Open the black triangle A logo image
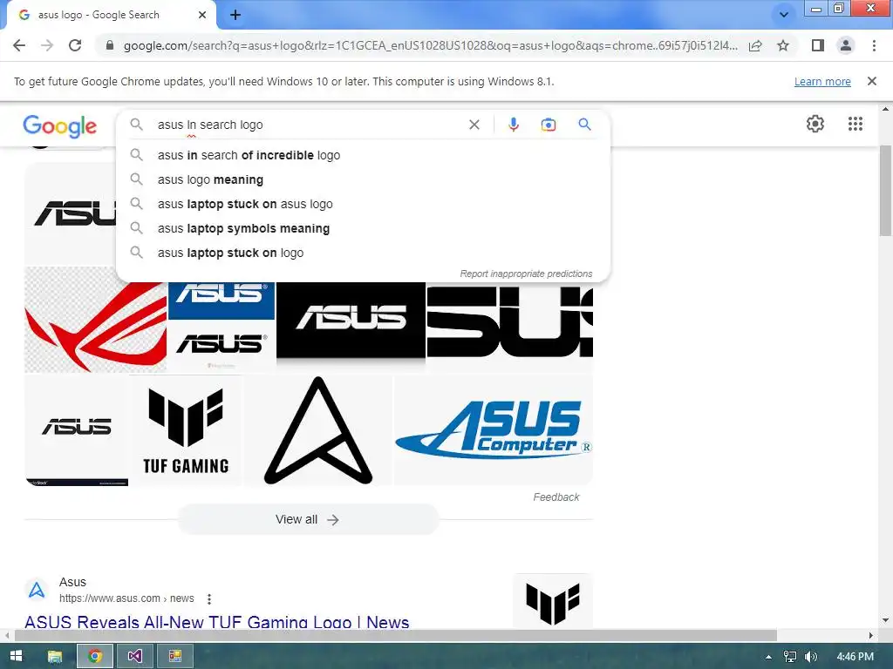 point(318,430)
